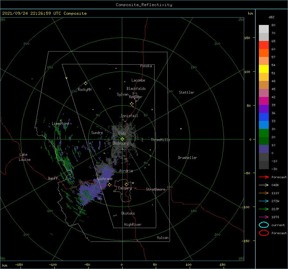Click the Banff label
This screenshot has height=269, width=288.
(x=53, y=178)
